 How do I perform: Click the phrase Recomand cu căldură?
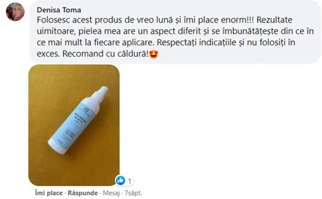(x=106, y=54)
